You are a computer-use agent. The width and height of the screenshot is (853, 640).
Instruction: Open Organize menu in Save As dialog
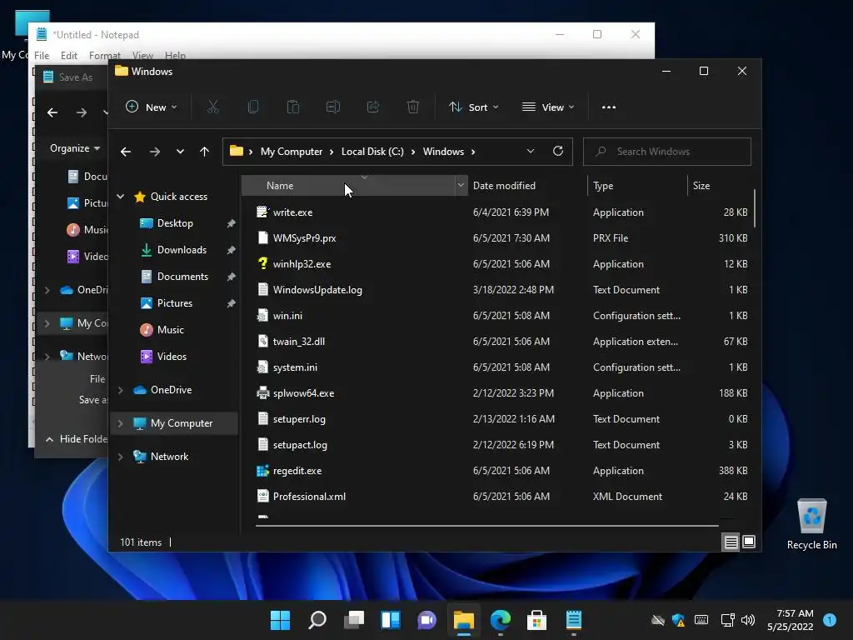(x=74, y=148)
